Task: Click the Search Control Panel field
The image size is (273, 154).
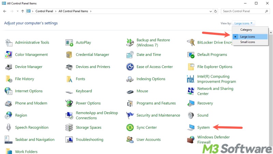Action: click(x=245, y=11)
